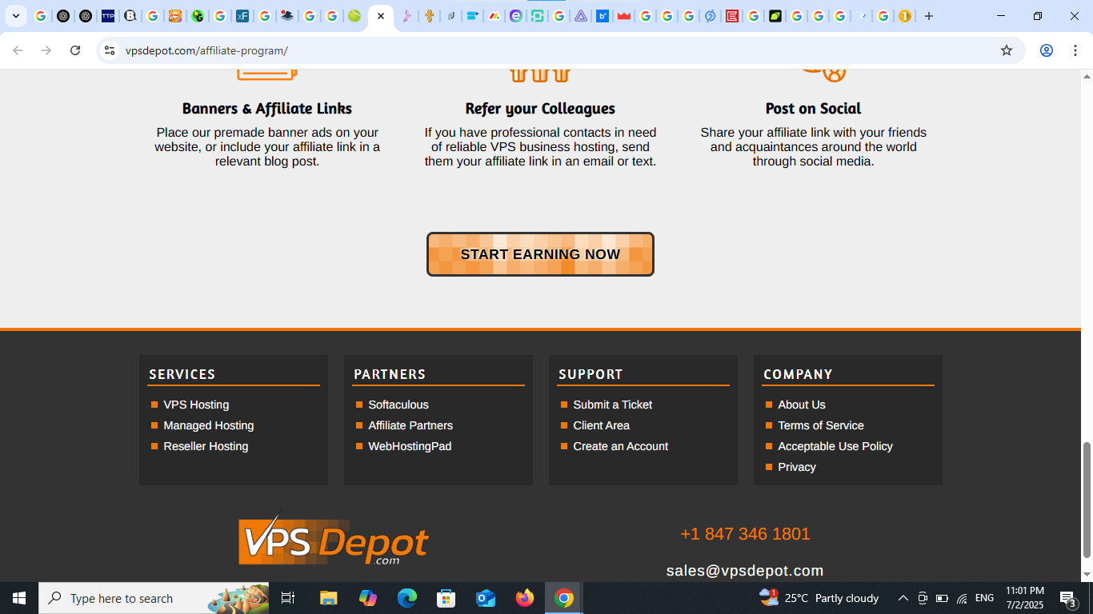Open Reseller Hosting footer link
1093x614 pixels.
[206, 446]
